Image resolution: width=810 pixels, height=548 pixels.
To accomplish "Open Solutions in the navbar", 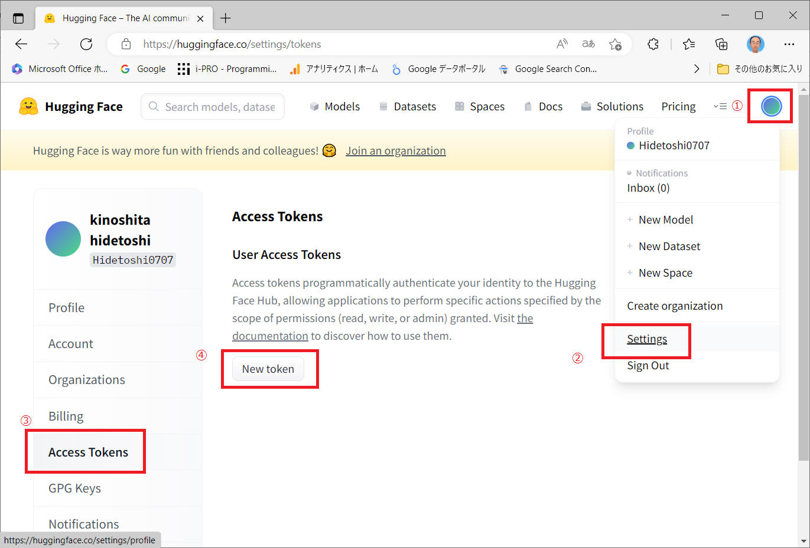I will coord(612,107).
